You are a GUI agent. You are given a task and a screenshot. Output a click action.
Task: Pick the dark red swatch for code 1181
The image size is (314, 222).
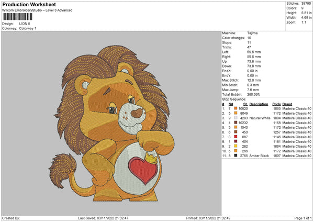[x=235, y=141]
